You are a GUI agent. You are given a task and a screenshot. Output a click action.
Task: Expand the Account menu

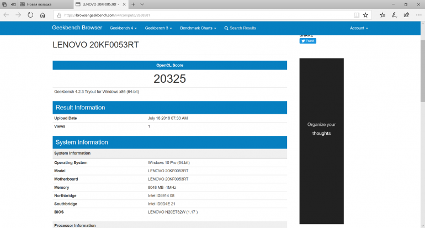(359, 28)
